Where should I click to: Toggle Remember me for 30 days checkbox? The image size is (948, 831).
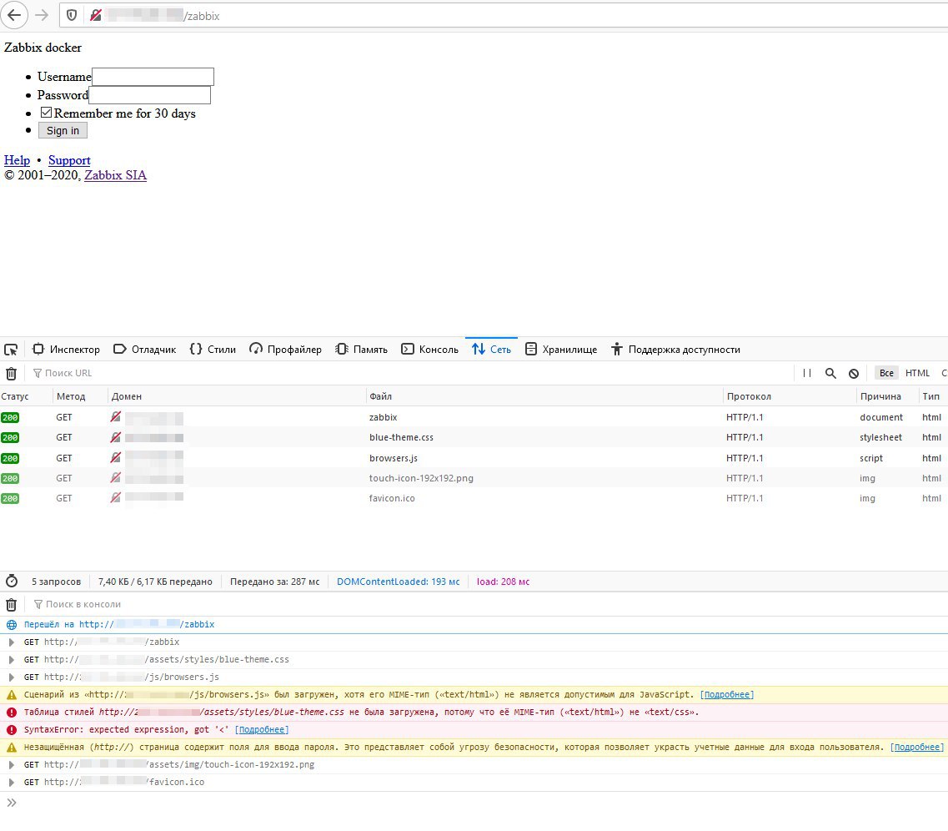(46, 113)
